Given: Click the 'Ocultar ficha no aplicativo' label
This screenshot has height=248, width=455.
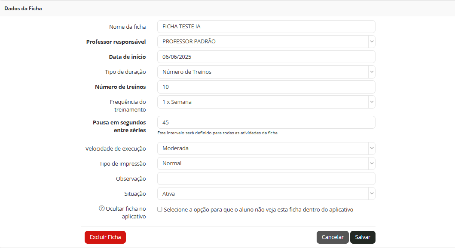Looking at the screenshot, I should (x=125, y=212).
